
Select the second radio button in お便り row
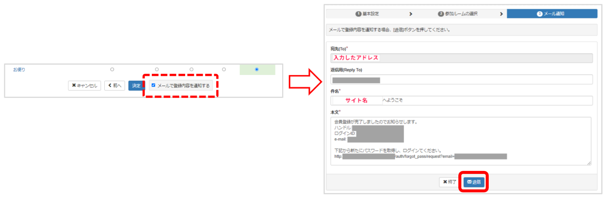click(157, 69)
